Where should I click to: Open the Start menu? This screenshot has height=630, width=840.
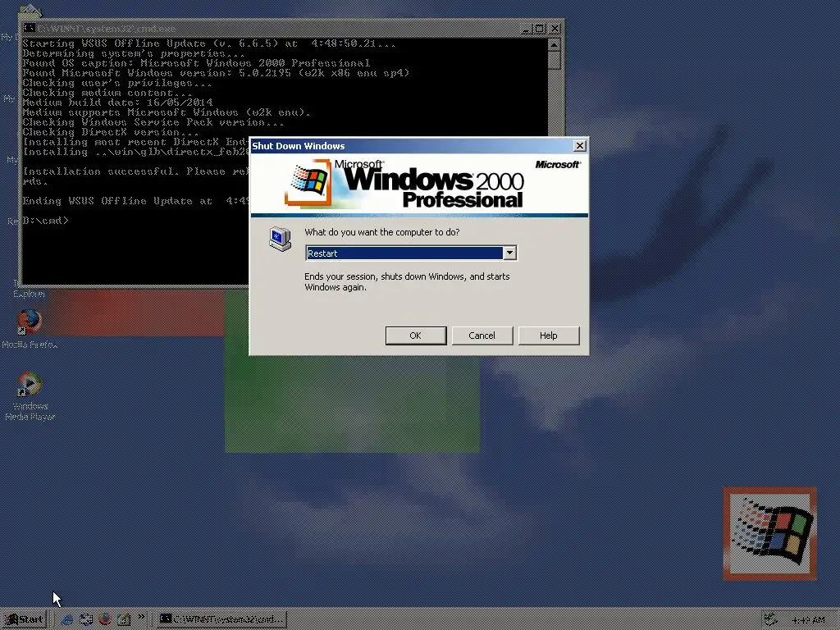pyautogui.click(x=24, y=619)
